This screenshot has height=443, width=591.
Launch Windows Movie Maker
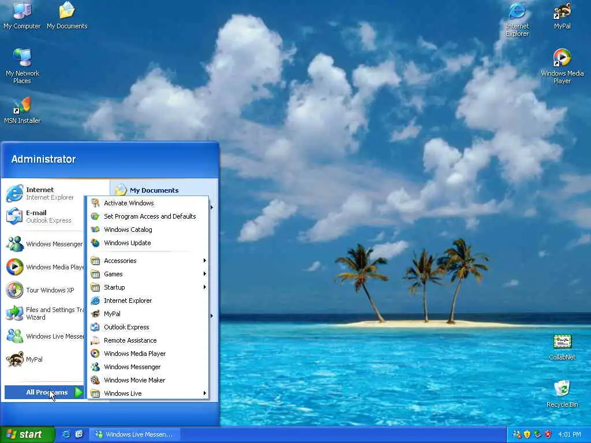pos(148,380)
